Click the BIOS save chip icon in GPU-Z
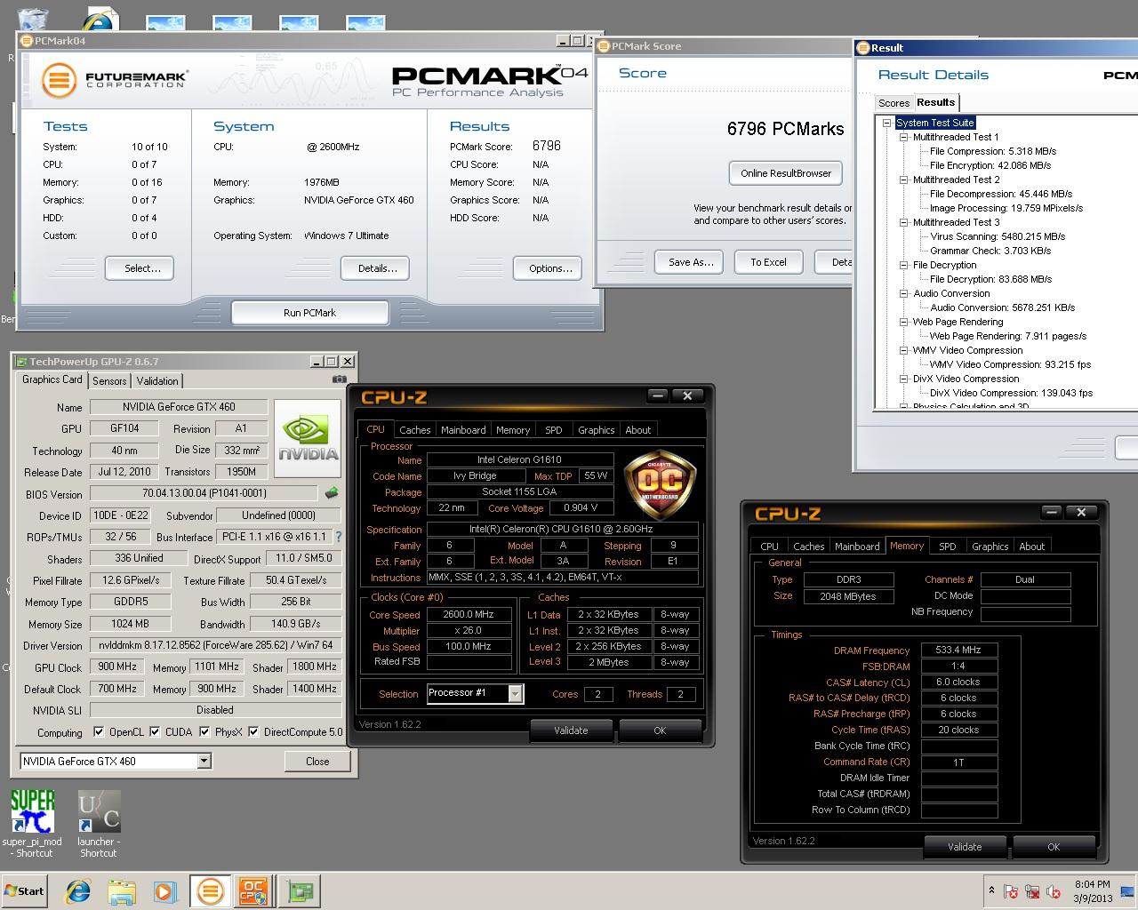1138x910 pixels. click(x=332, y=492)
